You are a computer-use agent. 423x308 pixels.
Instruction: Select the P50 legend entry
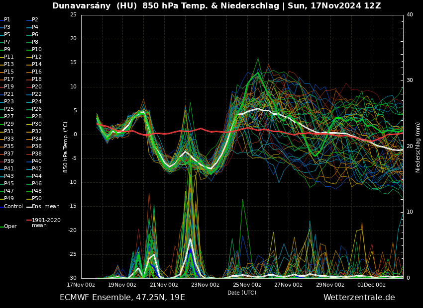37,199
